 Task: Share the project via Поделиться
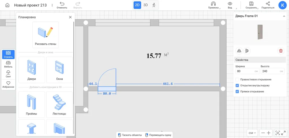coord(268,5)
